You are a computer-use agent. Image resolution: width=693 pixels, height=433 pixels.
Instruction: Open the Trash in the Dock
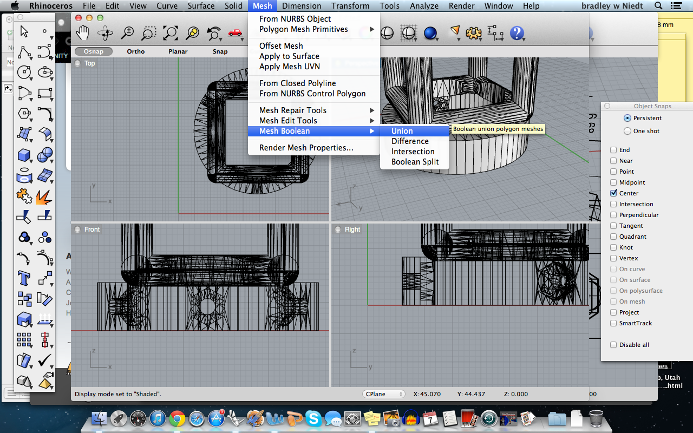[596, 418]
